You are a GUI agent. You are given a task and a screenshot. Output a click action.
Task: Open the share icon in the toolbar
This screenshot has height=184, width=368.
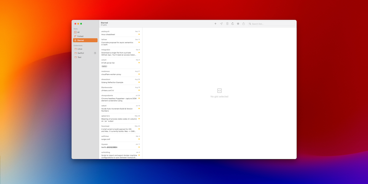243,24
